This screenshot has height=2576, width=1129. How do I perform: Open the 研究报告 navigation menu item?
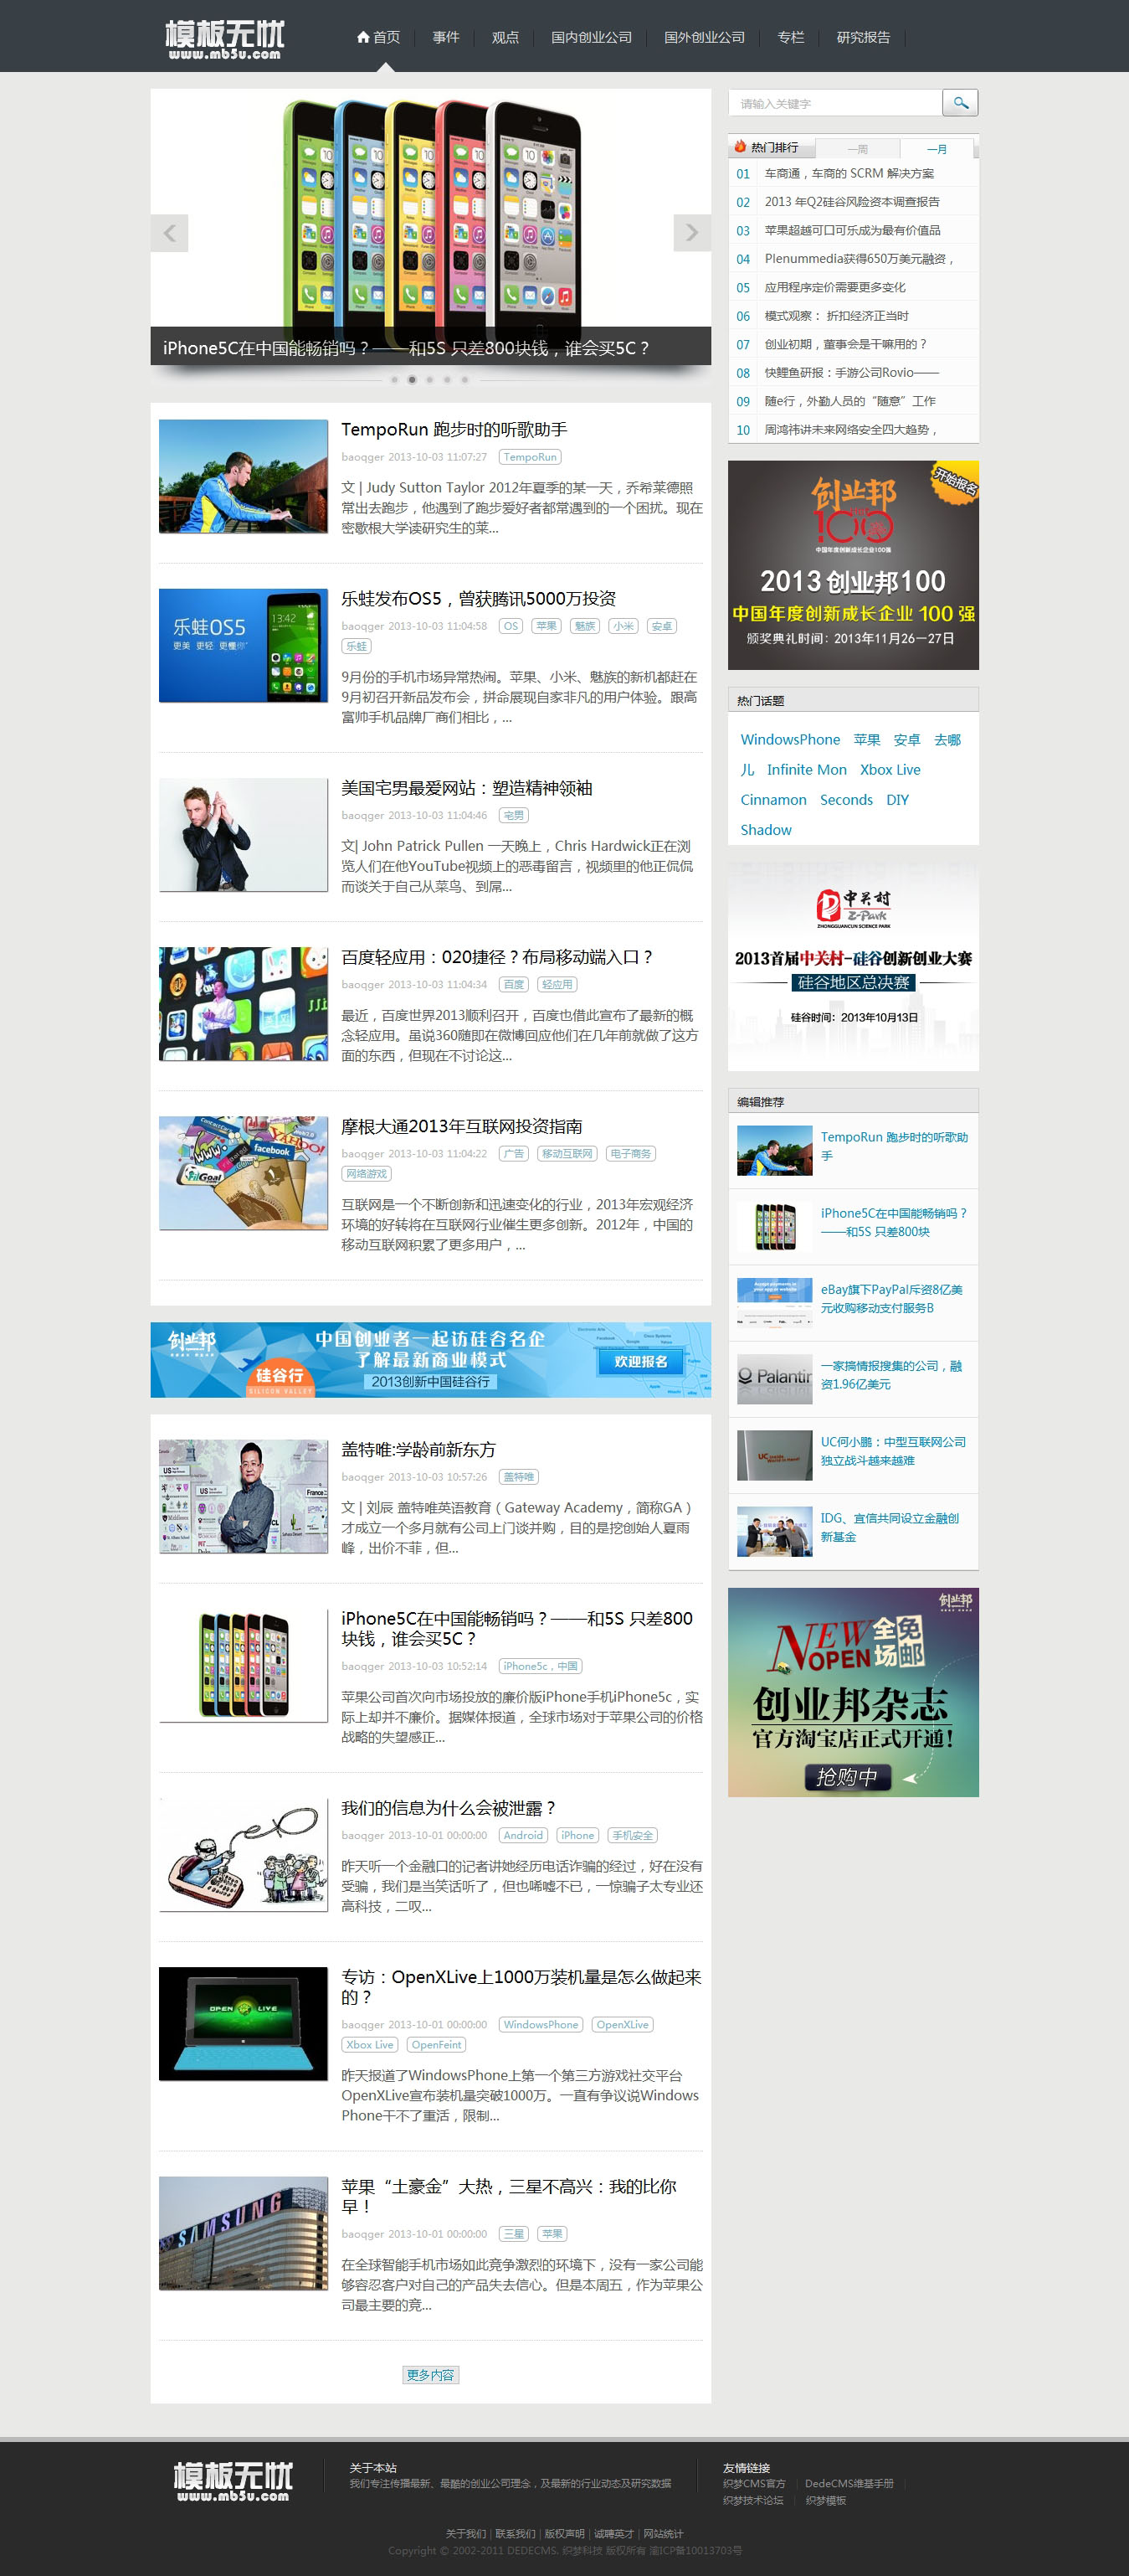[x=862, y=37]
